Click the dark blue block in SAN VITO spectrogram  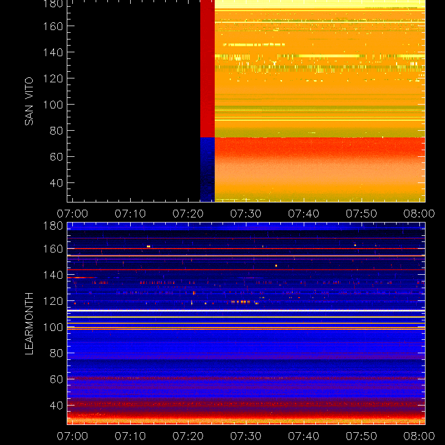[x=207, y=170]
